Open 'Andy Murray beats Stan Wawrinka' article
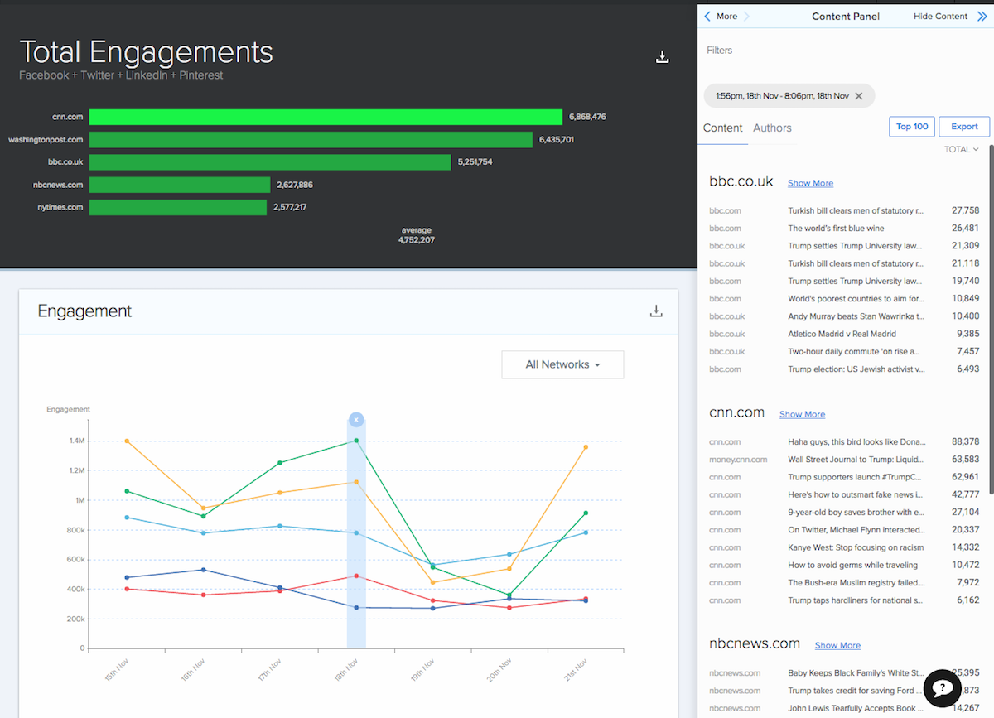The height and width of the screenshot is (718, 994). coord(856,316)
